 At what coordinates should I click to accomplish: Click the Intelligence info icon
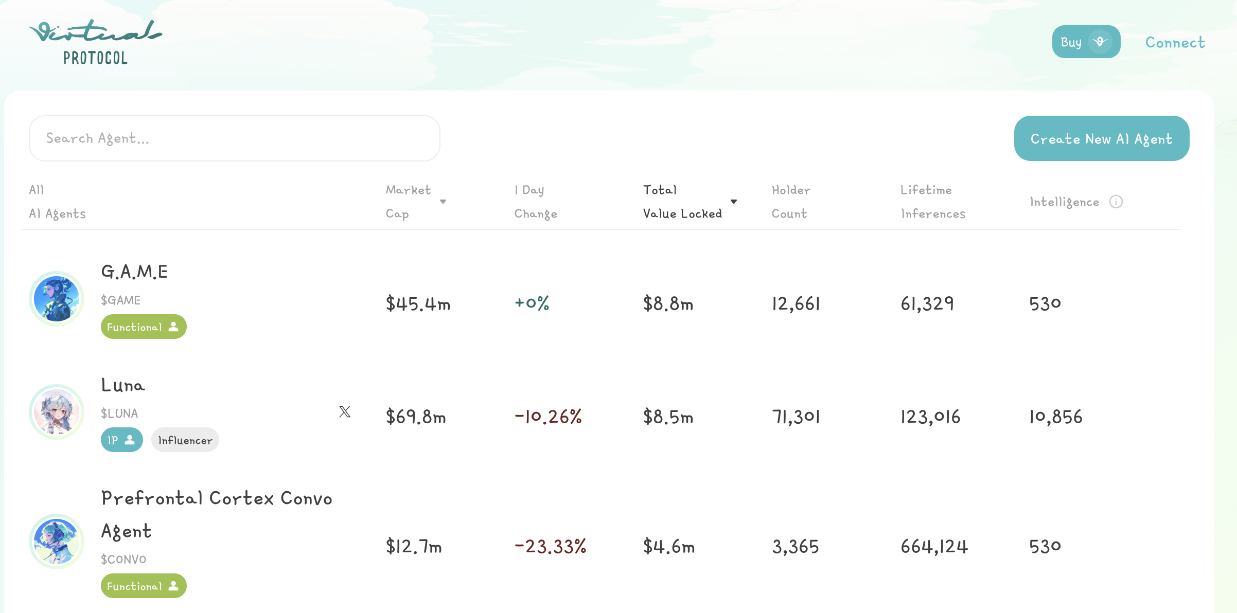tap(1116, 202)
